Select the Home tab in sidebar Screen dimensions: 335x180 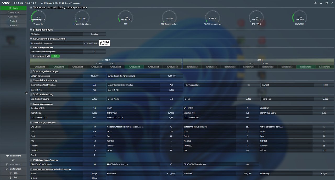pos(13,8)
